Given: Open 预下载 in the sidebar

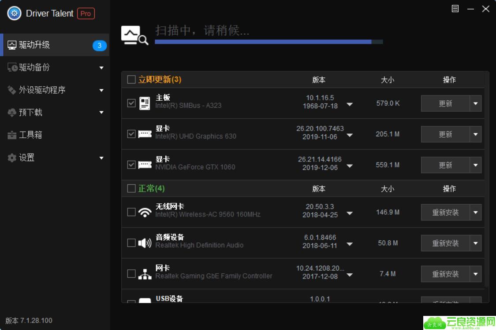Looking at the screenshot, I should point(55,113).
